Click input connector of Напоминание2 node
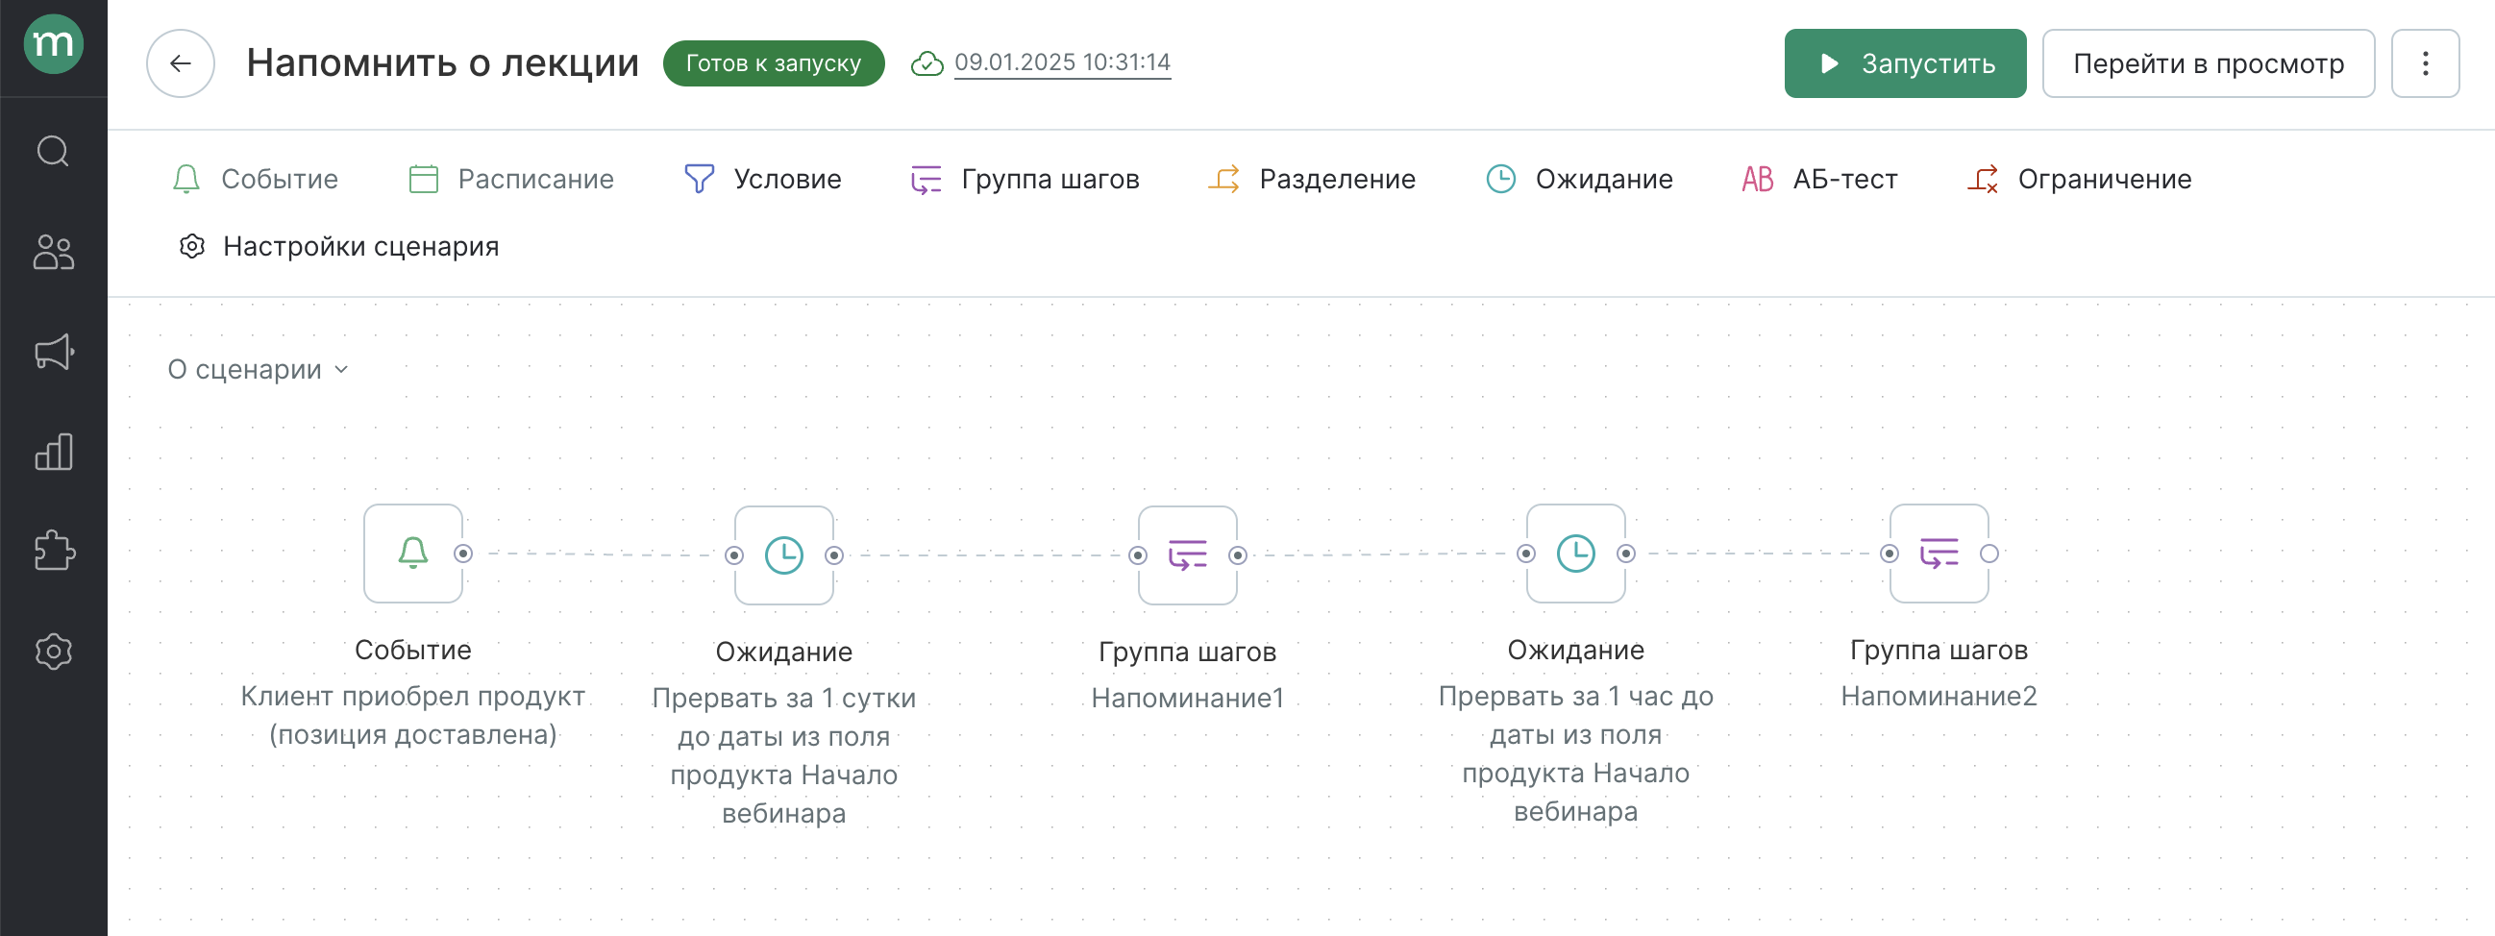This screenshot has width=2495, height=936. tap(1890, 554)
